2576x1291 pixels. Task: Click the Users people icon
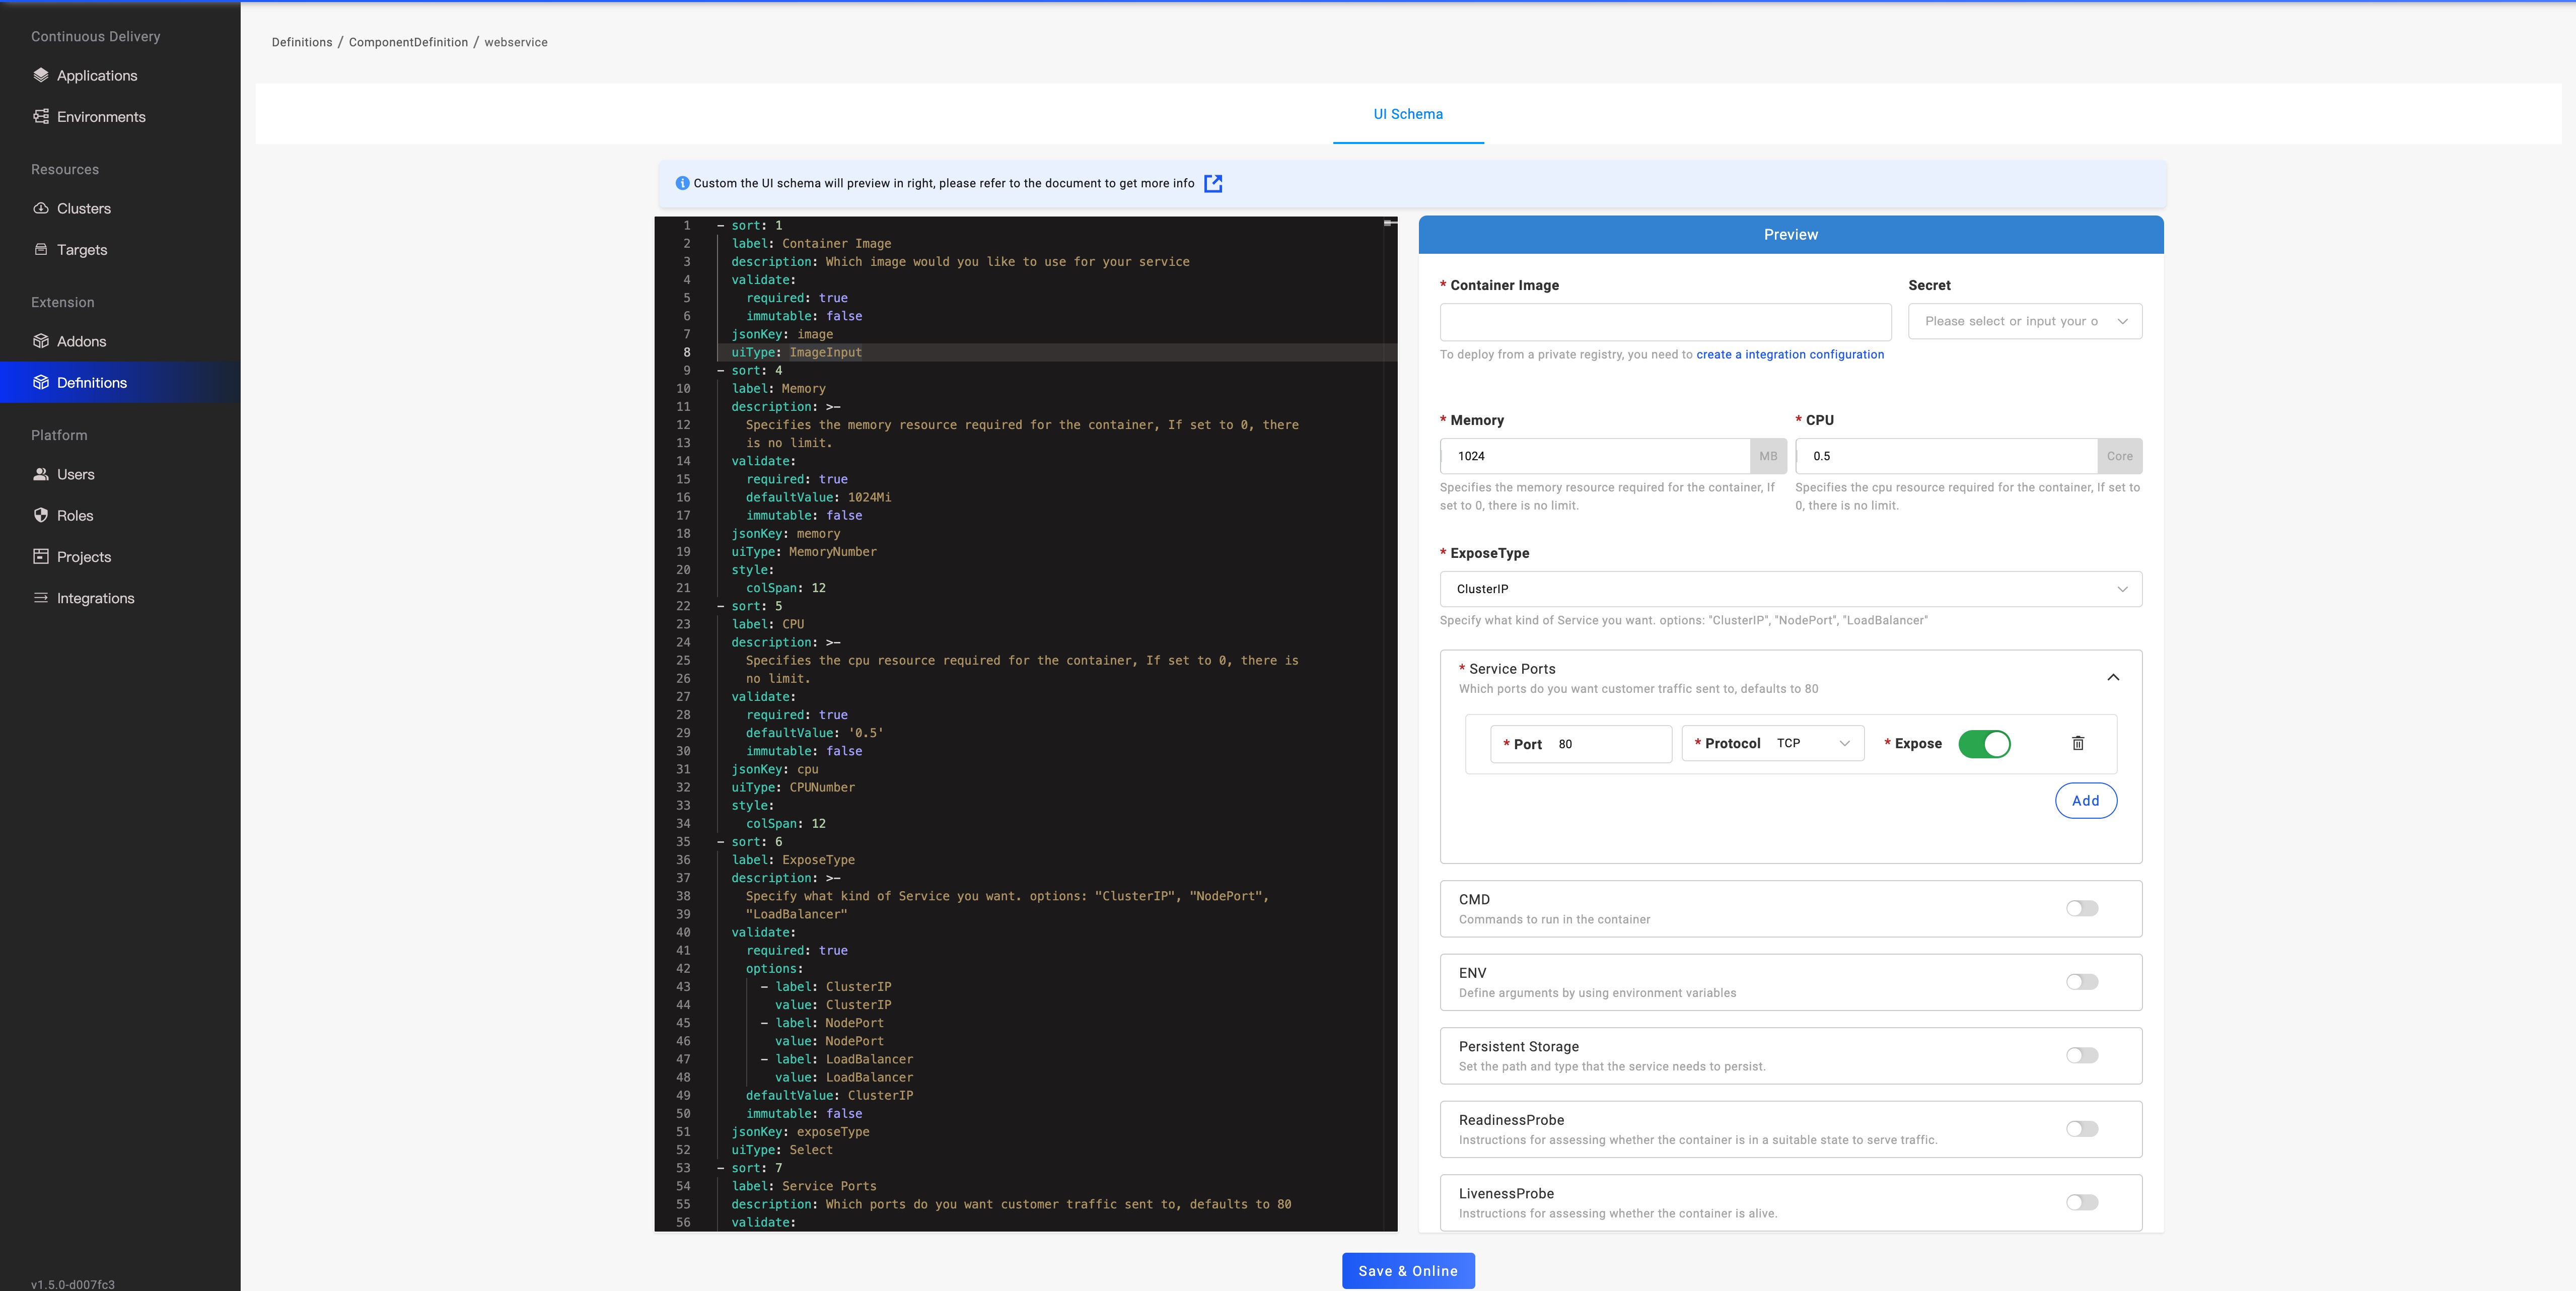pyautogui.click(x=41, y=474)
